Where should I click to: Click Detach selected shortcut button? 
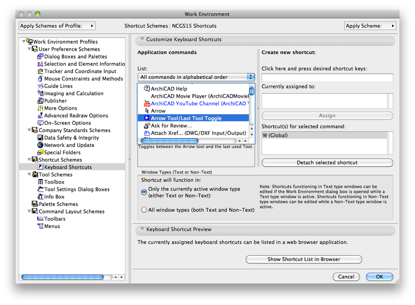[x=327, y=162]
